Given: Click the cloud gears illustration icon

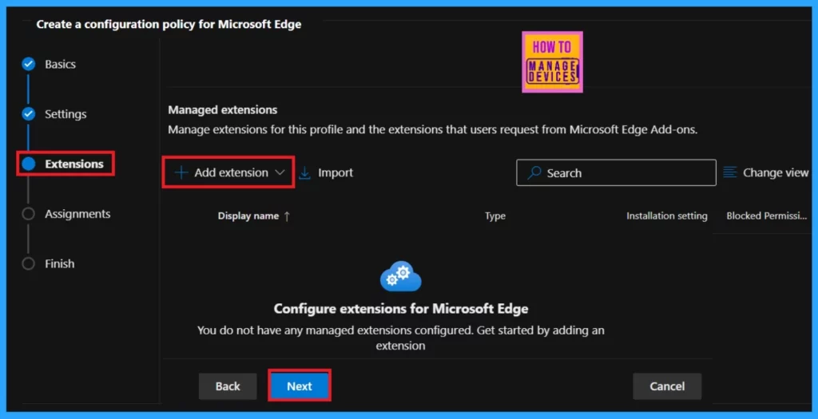Looking at the screenshot, I should [401, 276].
